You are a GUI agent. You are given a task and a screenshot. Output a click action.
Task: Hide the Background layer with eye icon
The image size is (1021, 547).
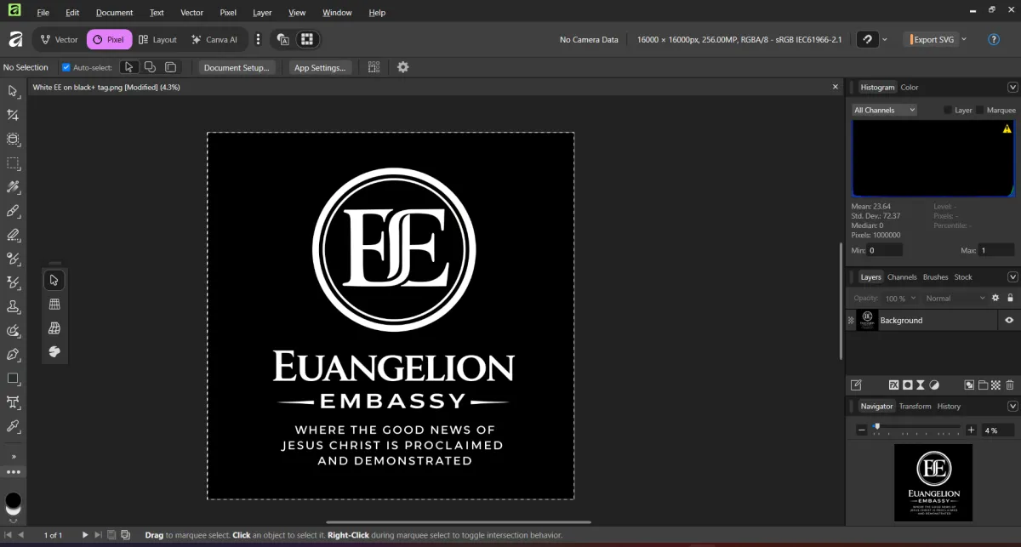(x=1009, y=321)
